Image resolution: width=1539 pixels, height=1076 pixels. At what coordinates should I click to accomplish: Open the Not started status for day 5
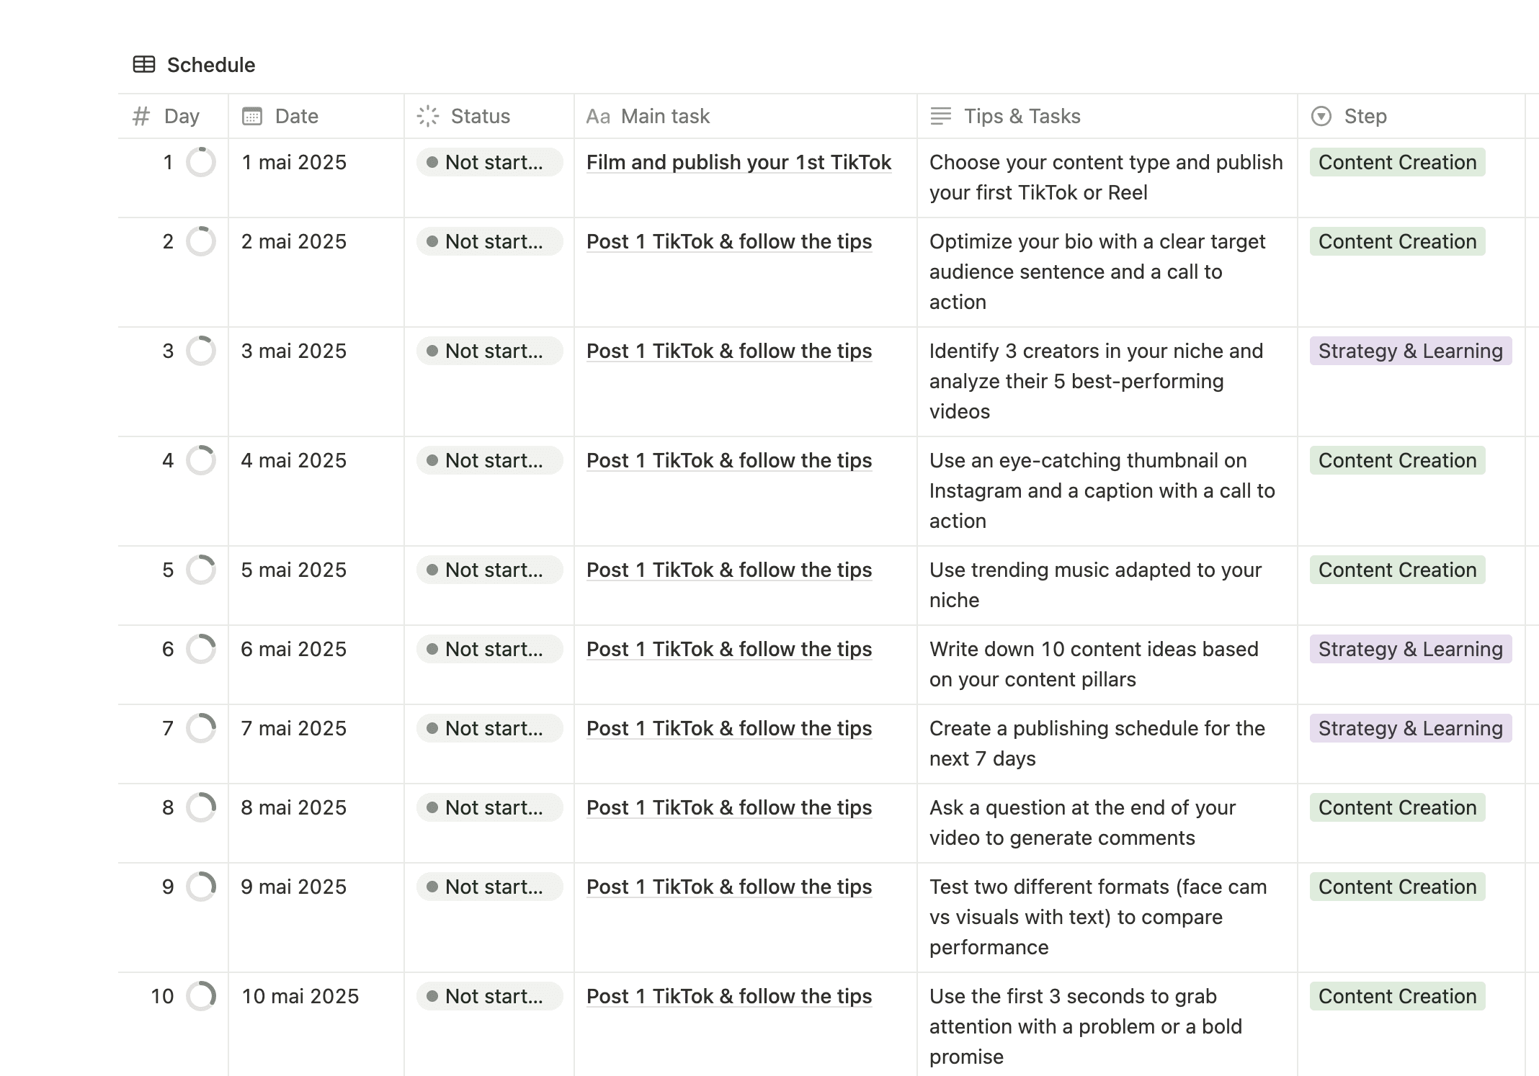489,570
